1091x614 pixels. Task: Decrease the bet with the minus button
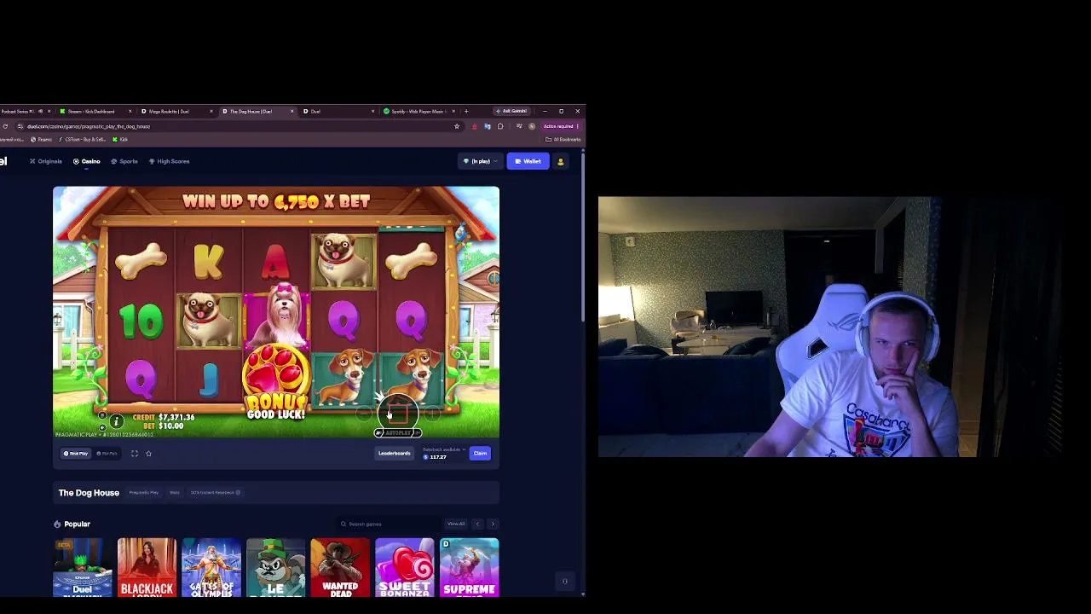[365, 414]
